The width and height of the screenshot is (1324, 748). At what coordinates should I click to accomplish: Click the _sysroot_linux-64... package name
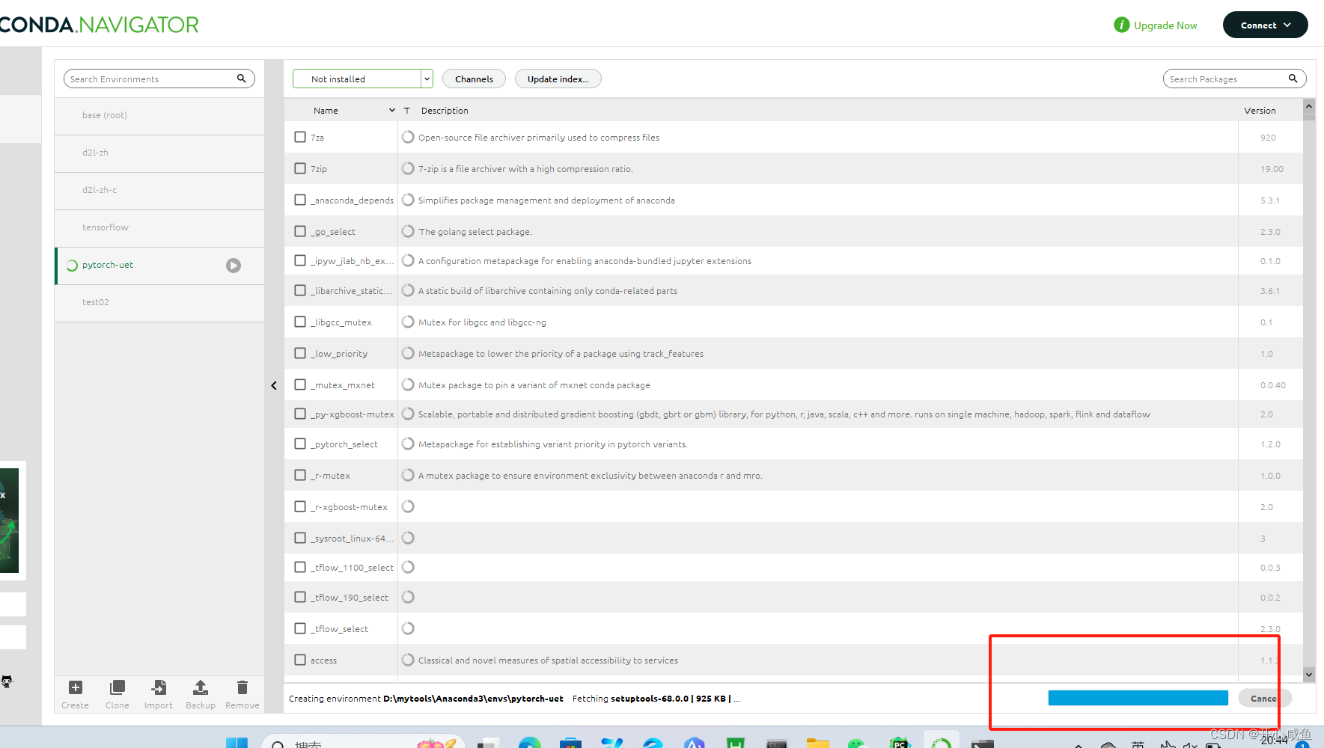point(353,539)
